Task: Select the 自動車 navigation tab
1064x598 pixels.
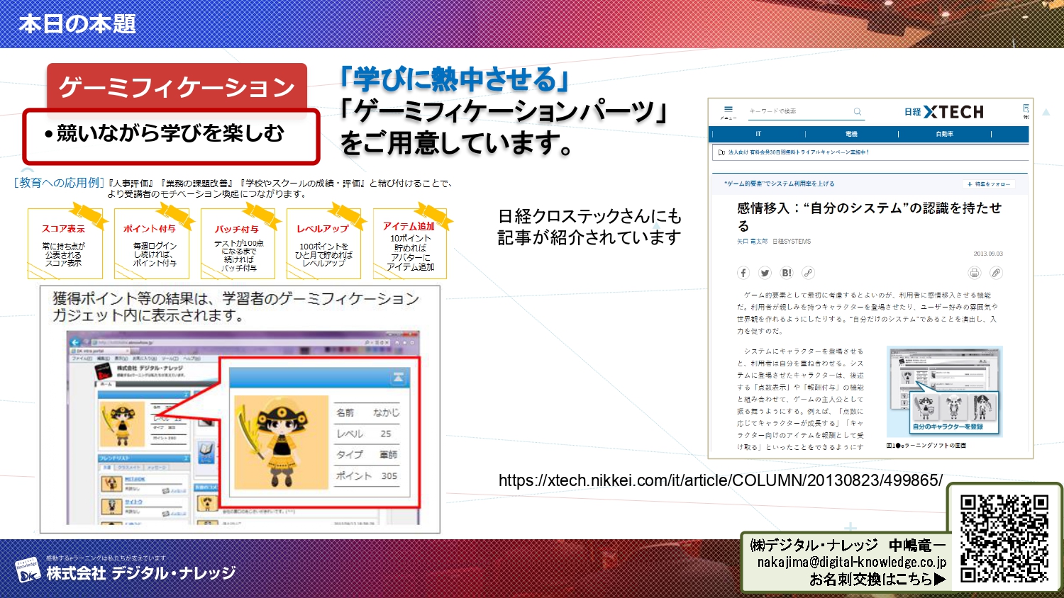Action: click(944, 134)
